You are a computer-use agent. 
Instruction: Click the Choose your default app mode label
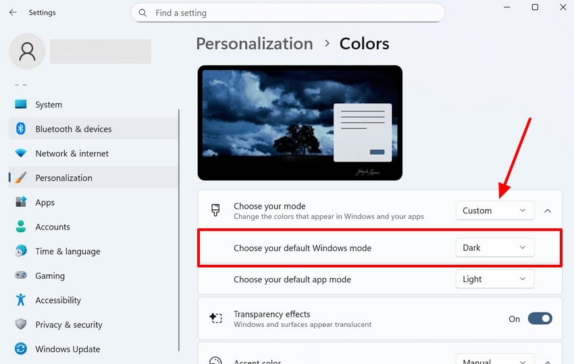[x=292, y=280]
